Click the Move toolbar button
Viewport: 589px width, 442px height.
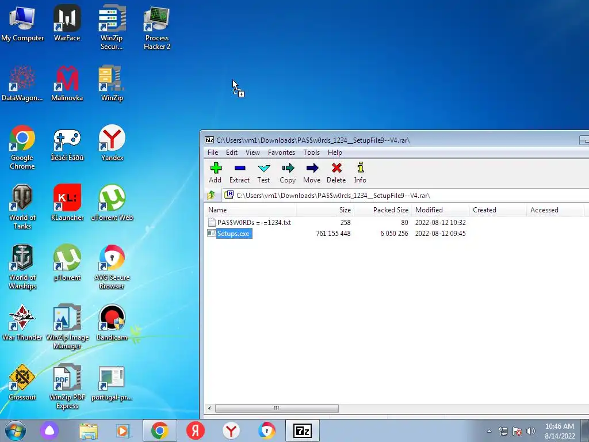tap(312, 173)
